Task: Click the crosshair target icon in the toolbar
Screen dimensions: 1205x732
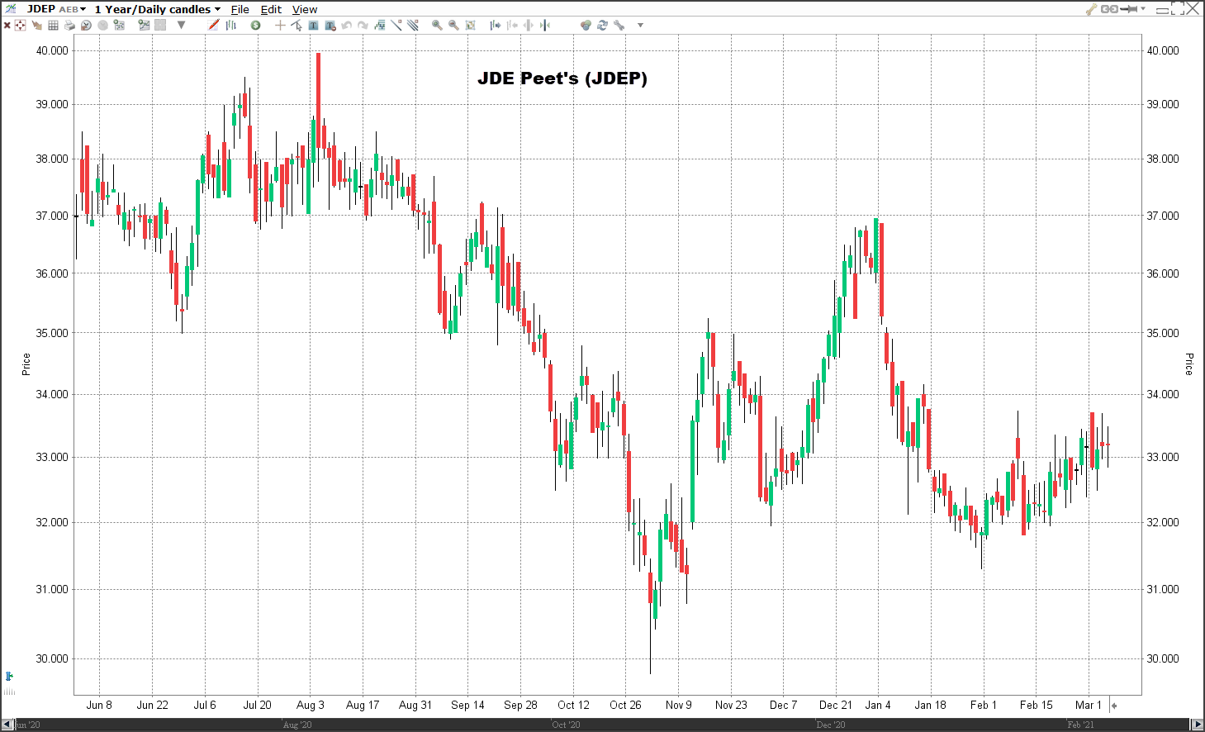Action: [x=20, y=25]
